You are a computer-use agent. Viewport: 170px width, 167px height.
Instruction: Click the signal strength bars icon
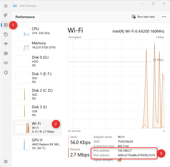(x=119, y=160)
